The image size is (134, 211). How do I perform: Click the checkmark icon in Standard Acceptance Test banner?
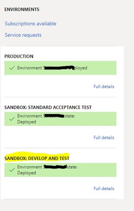[x=12, y=119]
